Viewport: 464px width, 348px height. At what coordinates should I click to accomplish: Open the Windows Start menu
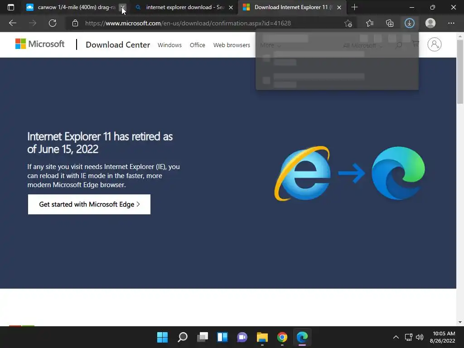point(162,337)
